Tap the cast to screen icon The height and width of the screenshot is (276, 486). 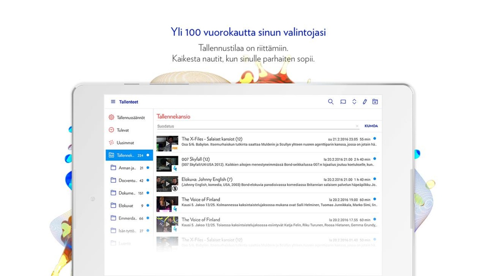point(343,102)
